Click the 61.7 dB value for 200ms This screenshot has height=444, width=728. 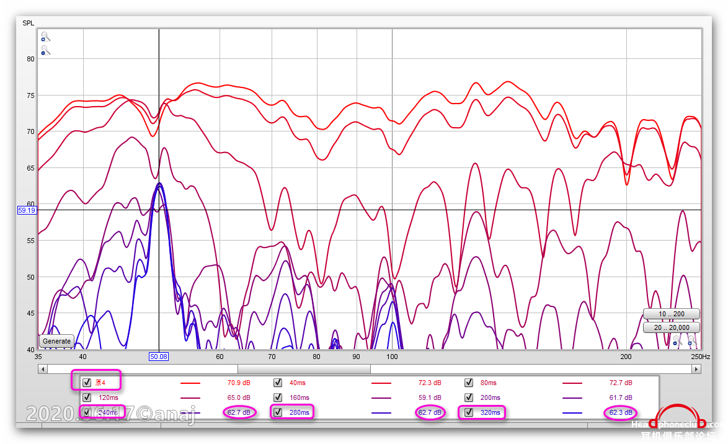621,397
